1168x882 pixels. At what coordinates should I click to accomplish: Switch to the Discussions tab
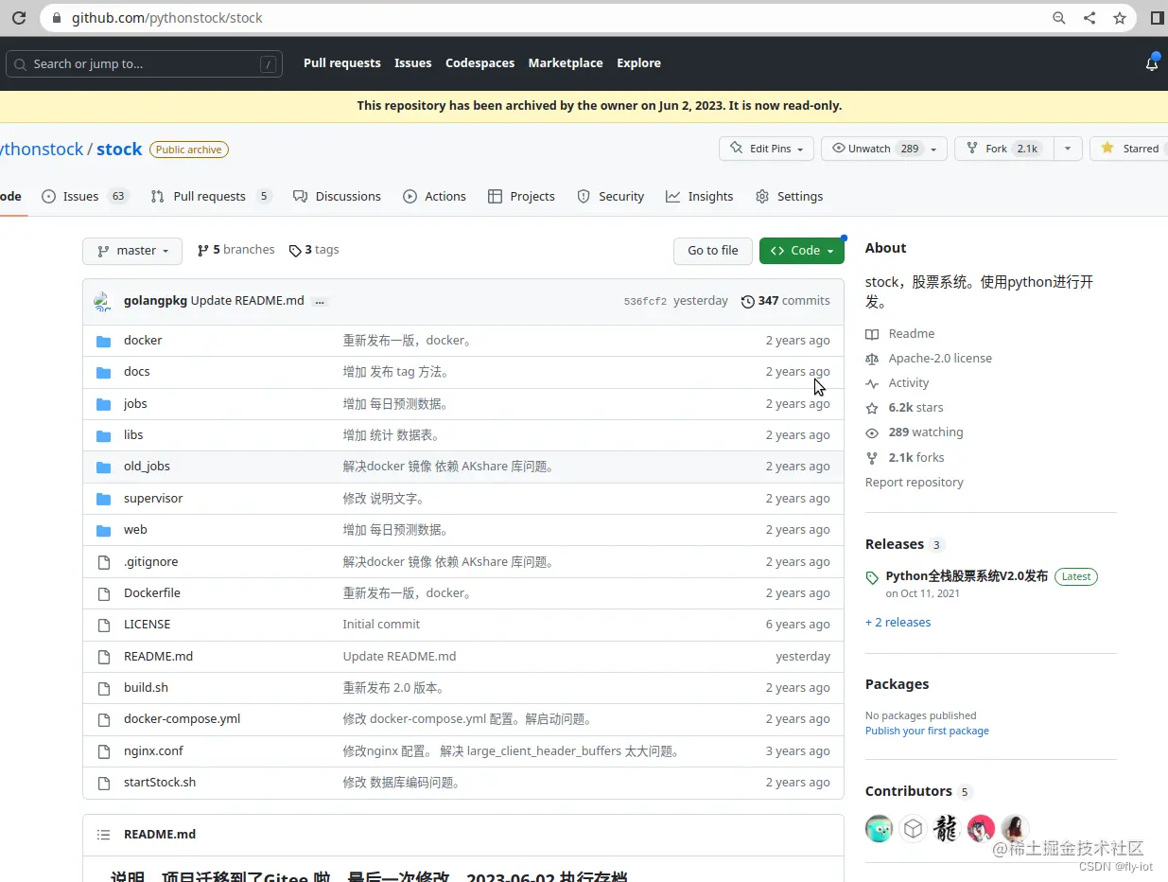(337, 197)
